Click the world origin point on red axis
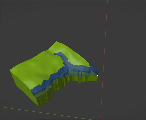This screenshot has height=120, width=146. pyautogui.click(x=100, y=119)
